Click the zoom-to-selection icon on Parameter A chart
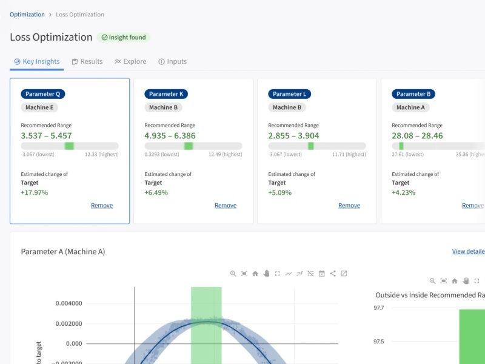The image size is (485, 364). pyautogui.click(x=244, y=274)
